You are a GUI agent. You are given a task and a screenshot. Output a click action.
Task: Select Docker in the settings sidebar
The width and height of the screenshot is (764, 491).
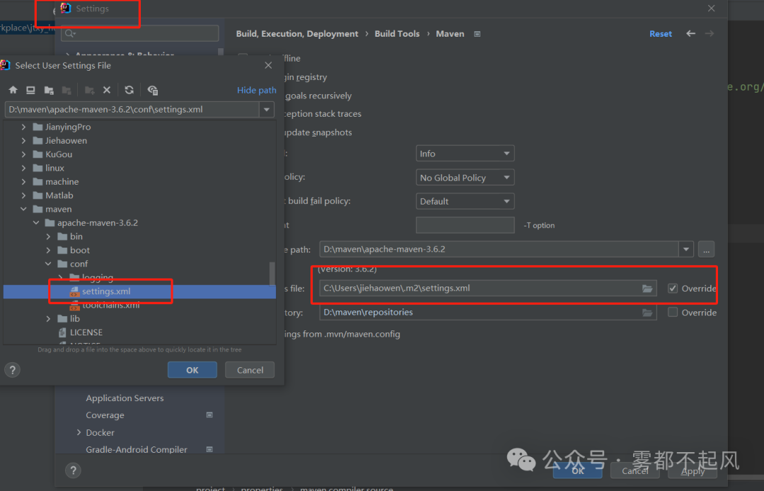99,432
